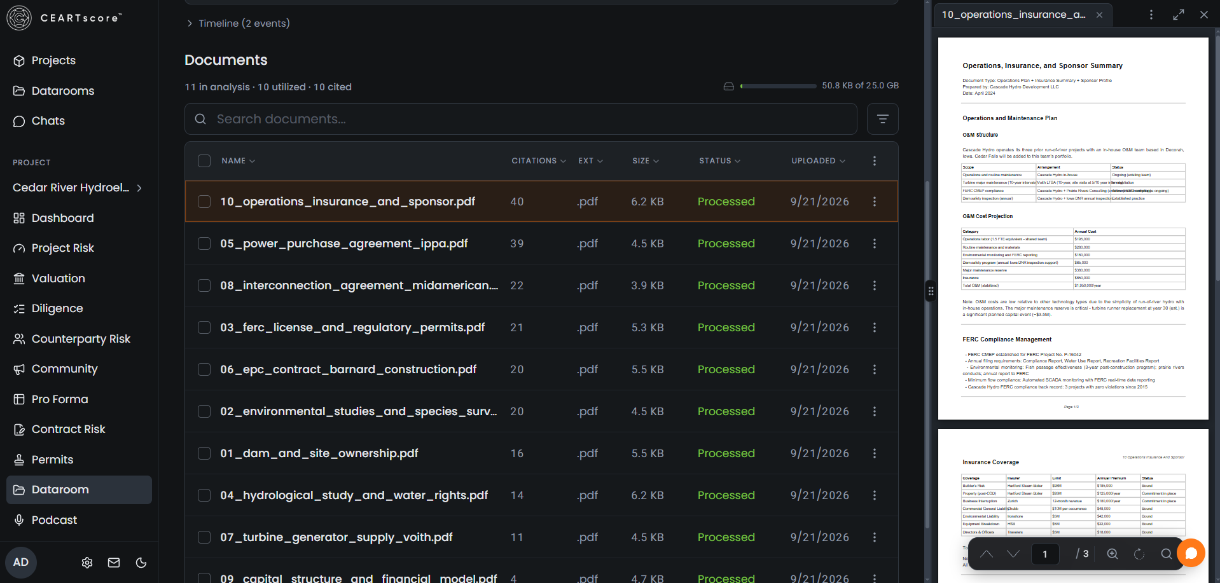Go to previous page with up arrow
This screenshot has height=583, width=1220.
coord(987,554)
